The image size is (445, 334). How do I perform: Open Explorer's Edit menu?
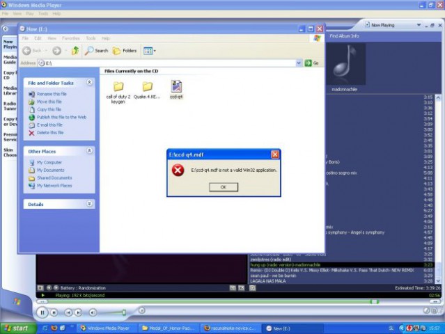coord(38,38)
